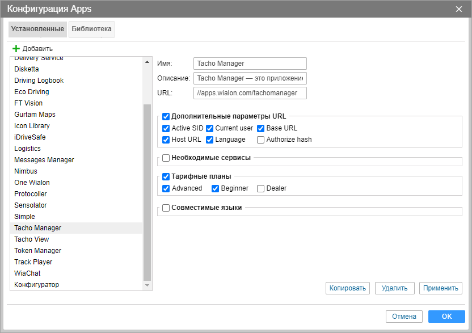Close the Apps configuration dialog
This screenshot has width=472, height=333.
pos(459,9)
